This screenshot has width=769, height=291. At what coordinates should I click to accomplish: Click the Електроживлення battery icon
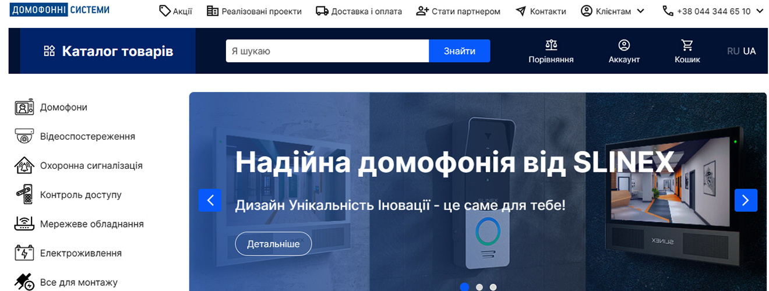pos(24,253)
